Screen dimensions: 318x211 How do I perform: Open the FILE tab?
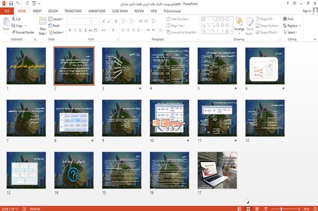[7, 11]
